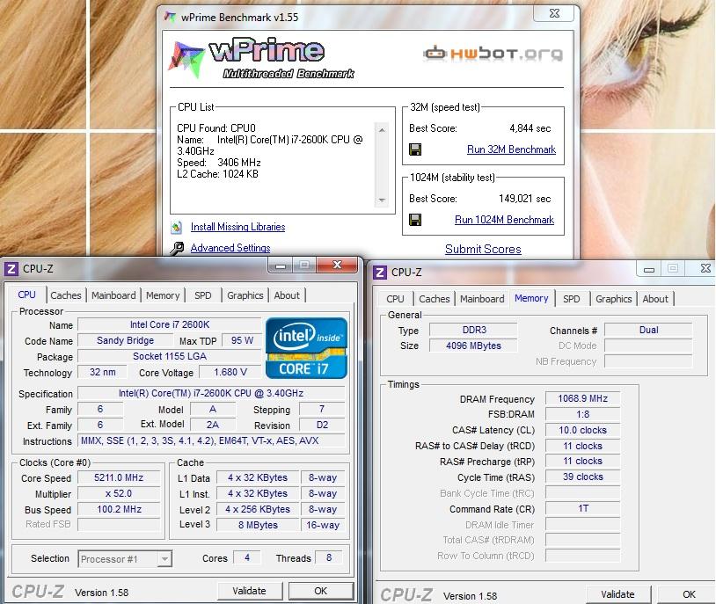Switch to CPU tab in right CPU-Z
The image size is (716, 604).
click(x=395, y=299)
